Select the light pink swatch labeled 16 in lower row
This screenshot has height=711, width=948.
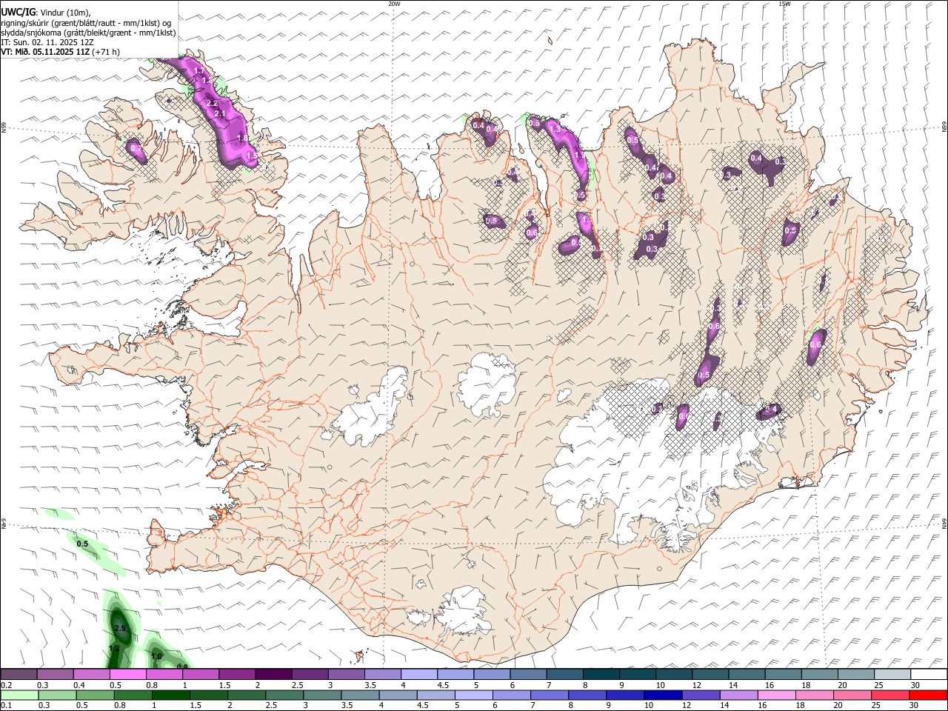[778, 695]
